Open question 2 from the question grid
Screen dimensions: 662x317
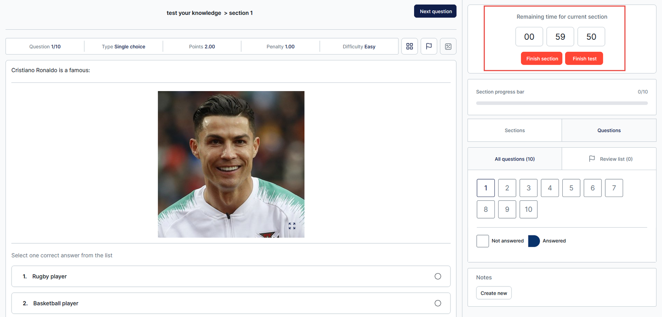tap(507, 188)
